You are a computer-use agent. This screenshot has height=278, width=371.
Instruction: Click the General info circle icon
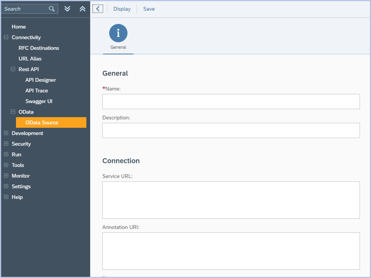click(118, 33)
